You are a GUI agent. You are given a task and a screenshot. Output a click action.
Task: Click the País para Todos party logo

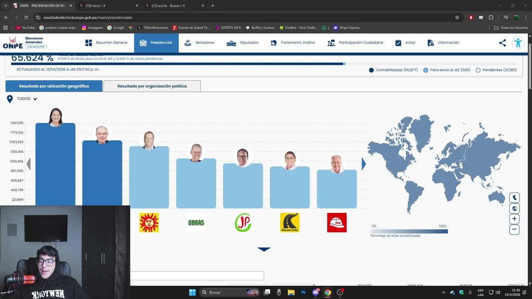point(290,223)
